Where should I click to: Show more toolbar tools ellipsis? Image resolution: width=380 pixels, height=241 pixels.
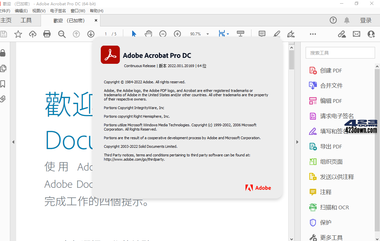pyautogui.click(x=313, y=34)
